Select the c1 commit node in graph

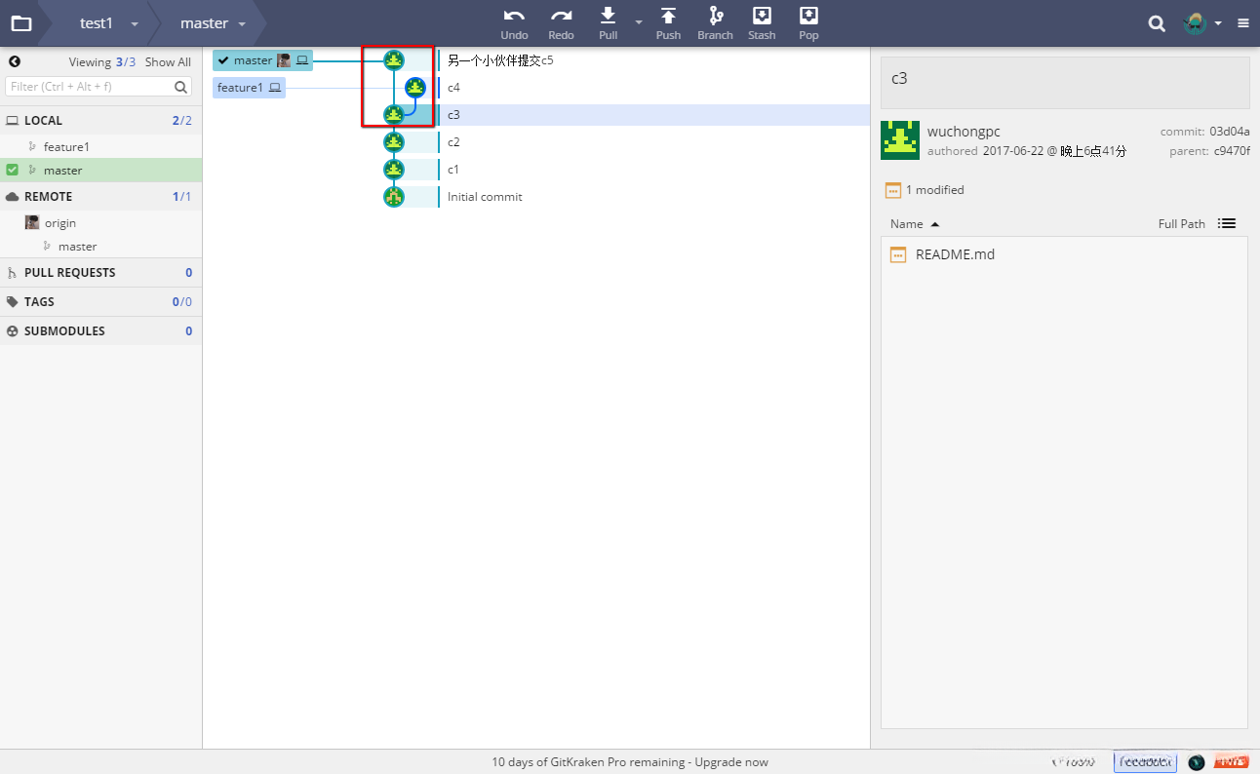point(393,170)
